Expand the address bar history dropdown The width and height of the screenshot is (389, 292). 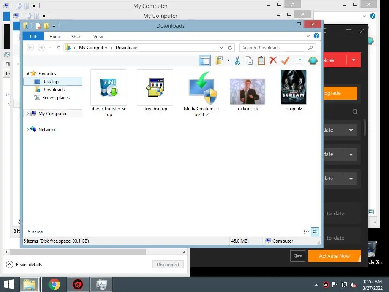[x=221, y=48]
